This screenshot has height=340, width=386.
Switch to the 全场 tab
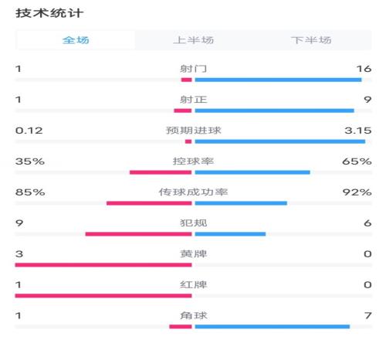pyautogui.click(x=76, y=40)
